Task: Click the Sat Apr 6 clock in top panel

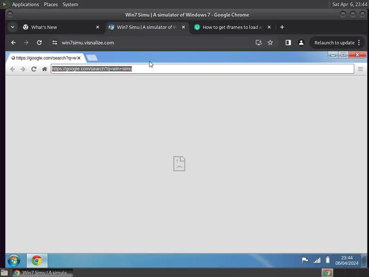Action: point(350,4)
